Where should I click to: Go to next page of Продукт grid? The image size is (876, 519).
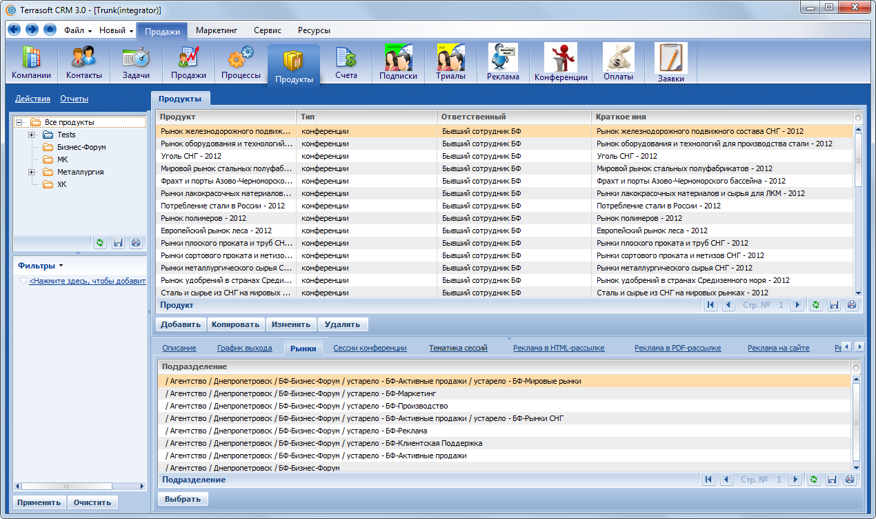coord(797,305)
